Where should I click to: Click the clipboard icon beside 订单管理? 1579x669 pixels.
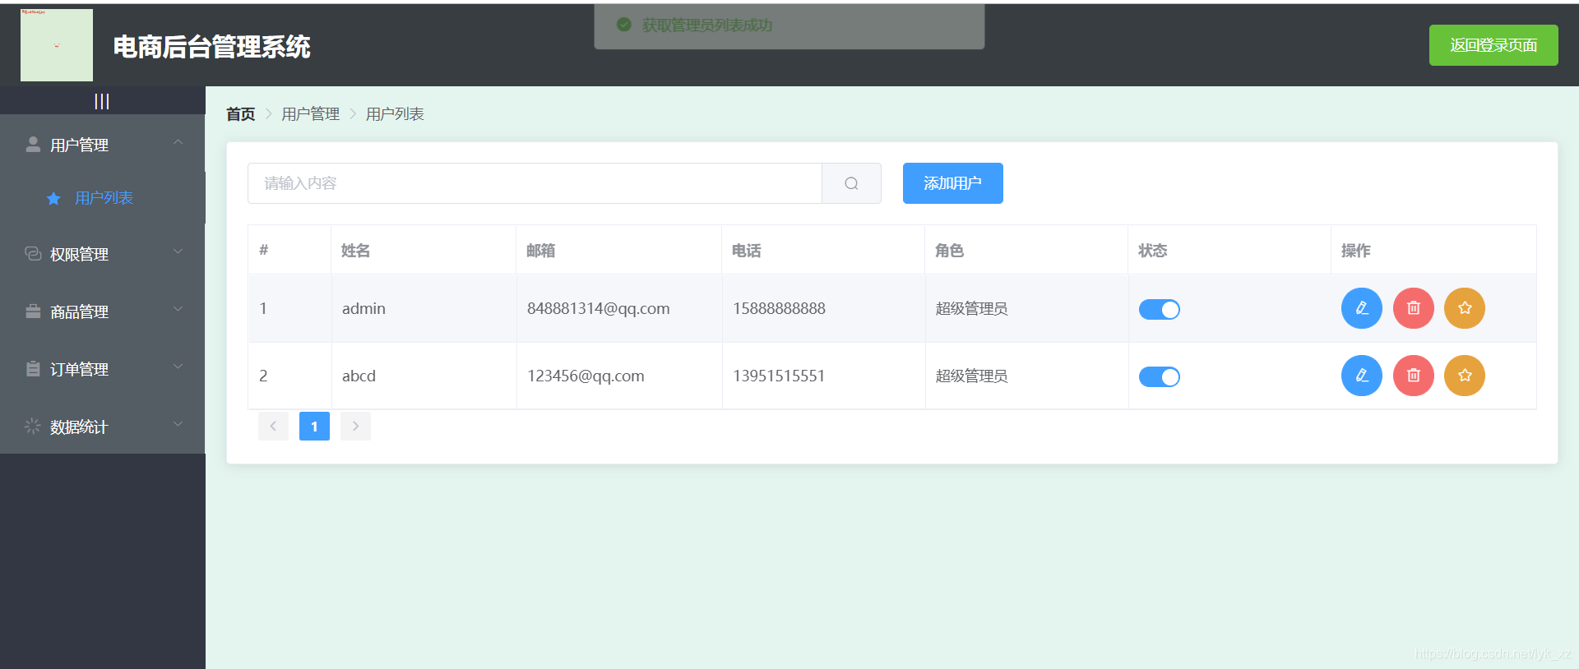point(33,369)
